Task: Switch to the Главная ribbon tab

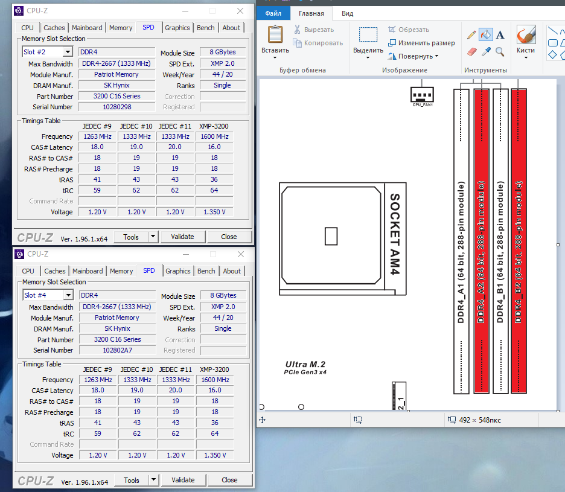Action: click(311, 13)
